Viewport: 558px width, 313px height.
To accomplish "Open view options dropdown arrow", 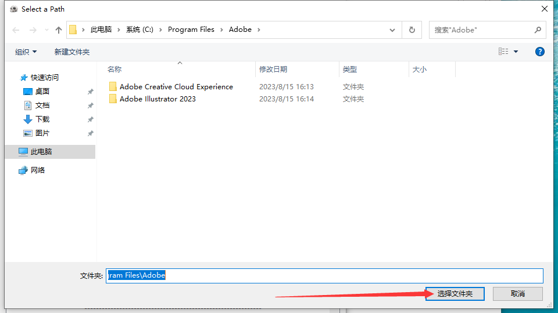I will pos(516,52).
